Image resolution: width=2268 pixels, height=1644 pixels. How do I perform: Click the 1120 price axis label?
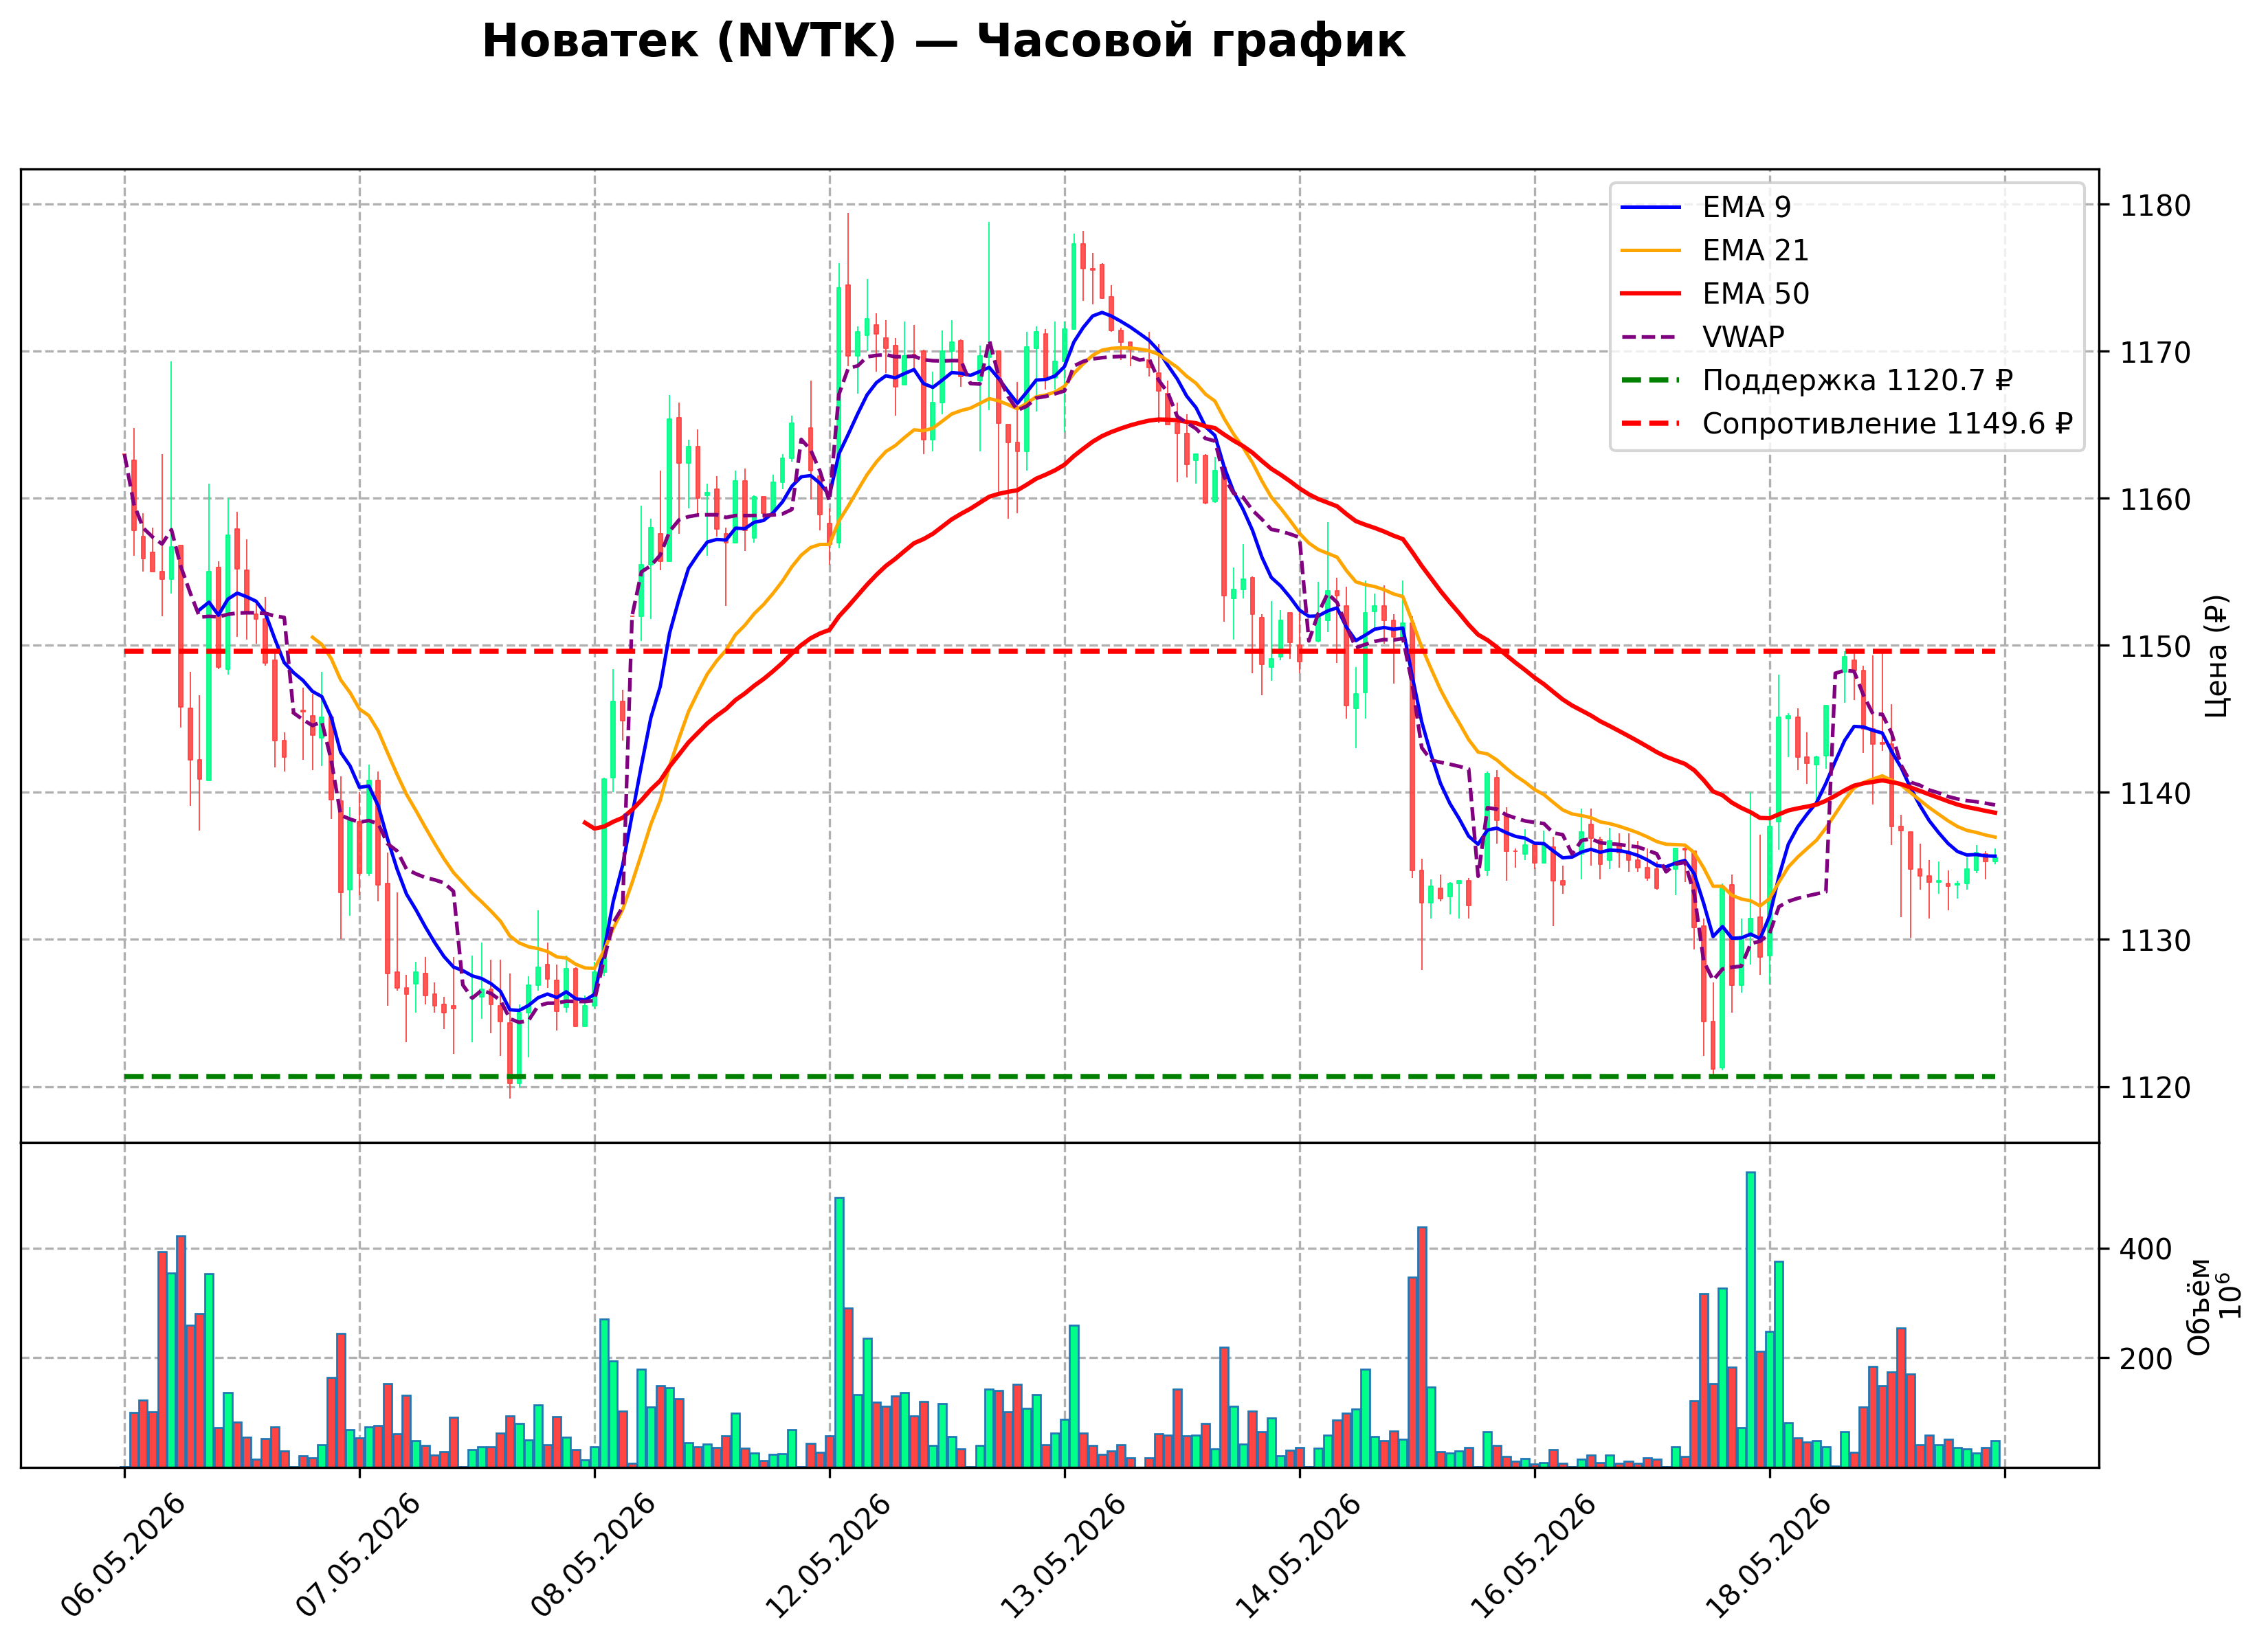click(x=2155, y=1088)
